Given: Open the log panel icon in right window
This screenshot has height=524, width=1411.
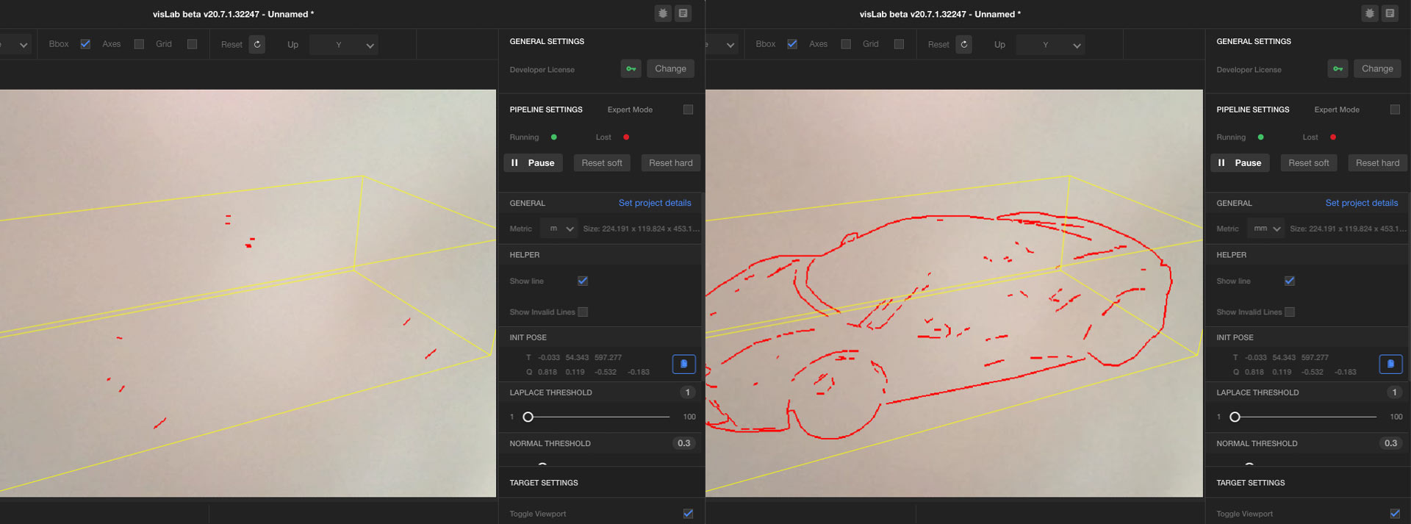Looking at the screenshot, I should pyautogui.click(x=1390, y=13).
